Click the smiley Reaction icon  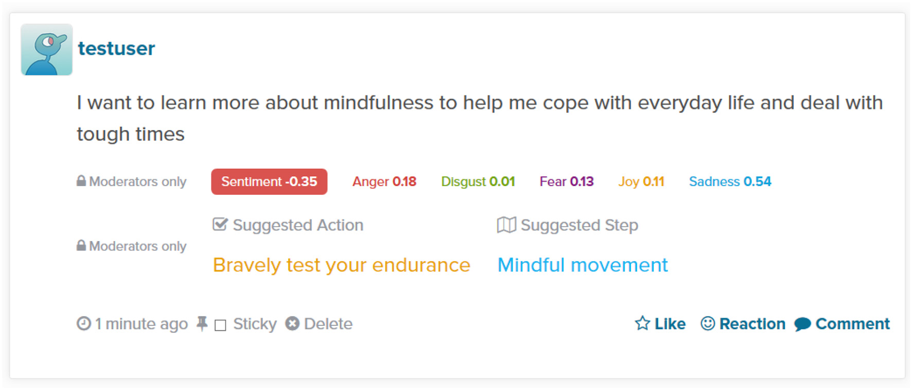[708, 323]
